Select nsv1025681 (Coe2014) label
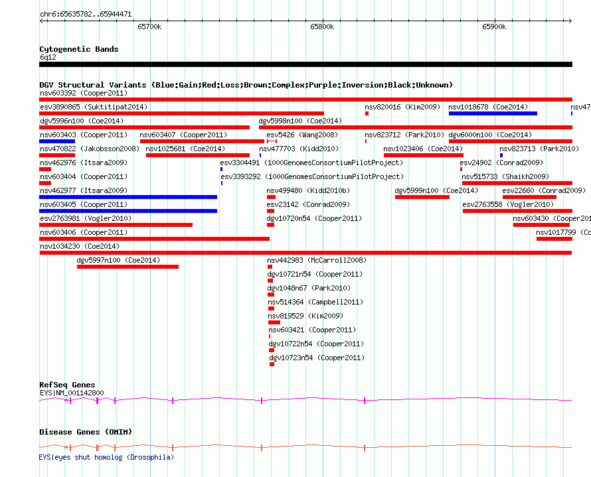 (185, 149)
